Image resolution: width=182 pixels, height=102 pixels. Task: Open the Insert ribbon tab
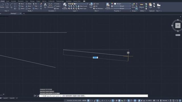click(8, 1)
